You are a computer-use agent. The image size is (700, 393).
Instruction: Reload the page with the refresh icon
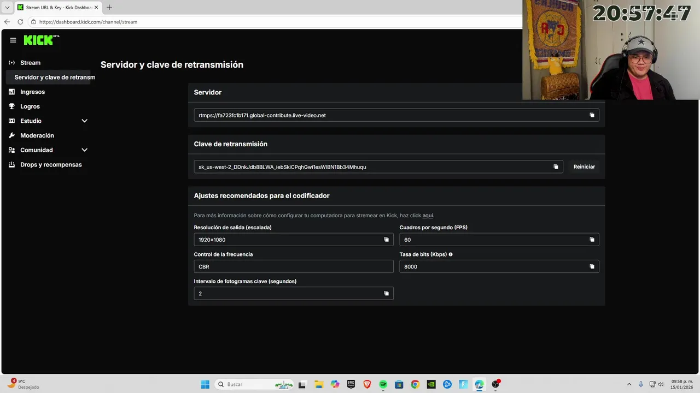click(20, 22)
